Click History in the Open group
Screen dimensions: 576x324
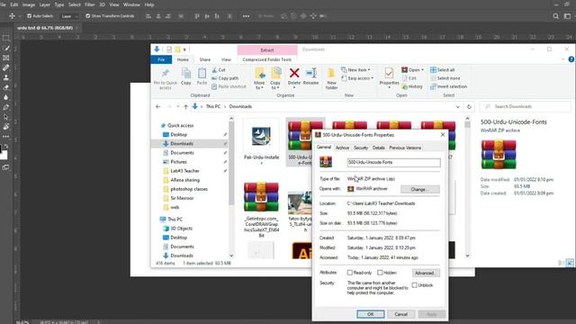click(x=412, y=86)
